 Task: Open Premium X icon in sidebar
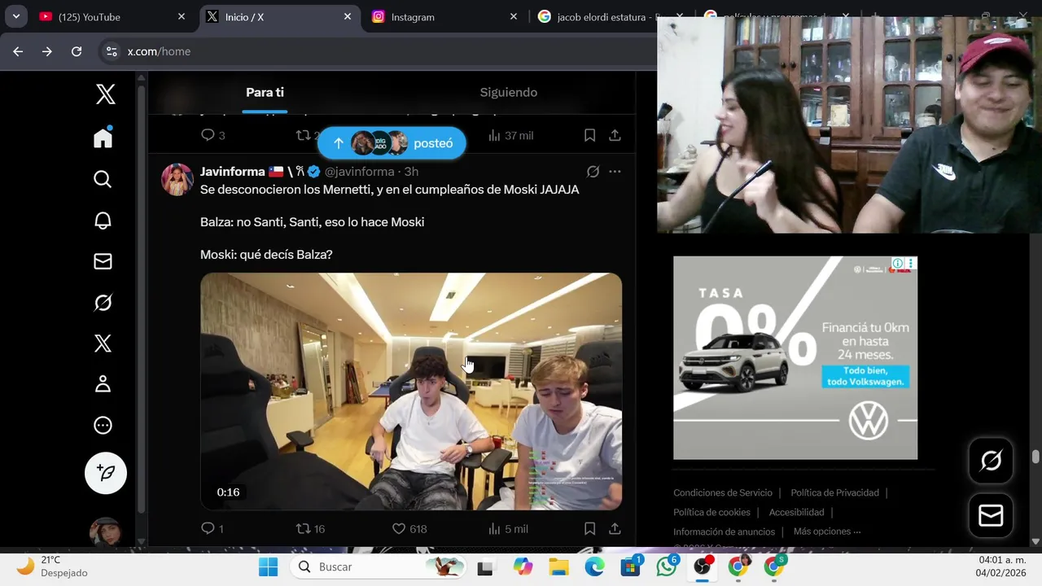point(103,343)
